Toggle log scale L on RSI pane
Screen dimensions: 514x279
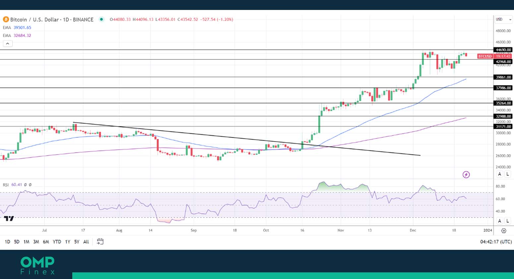pos(507,221)
